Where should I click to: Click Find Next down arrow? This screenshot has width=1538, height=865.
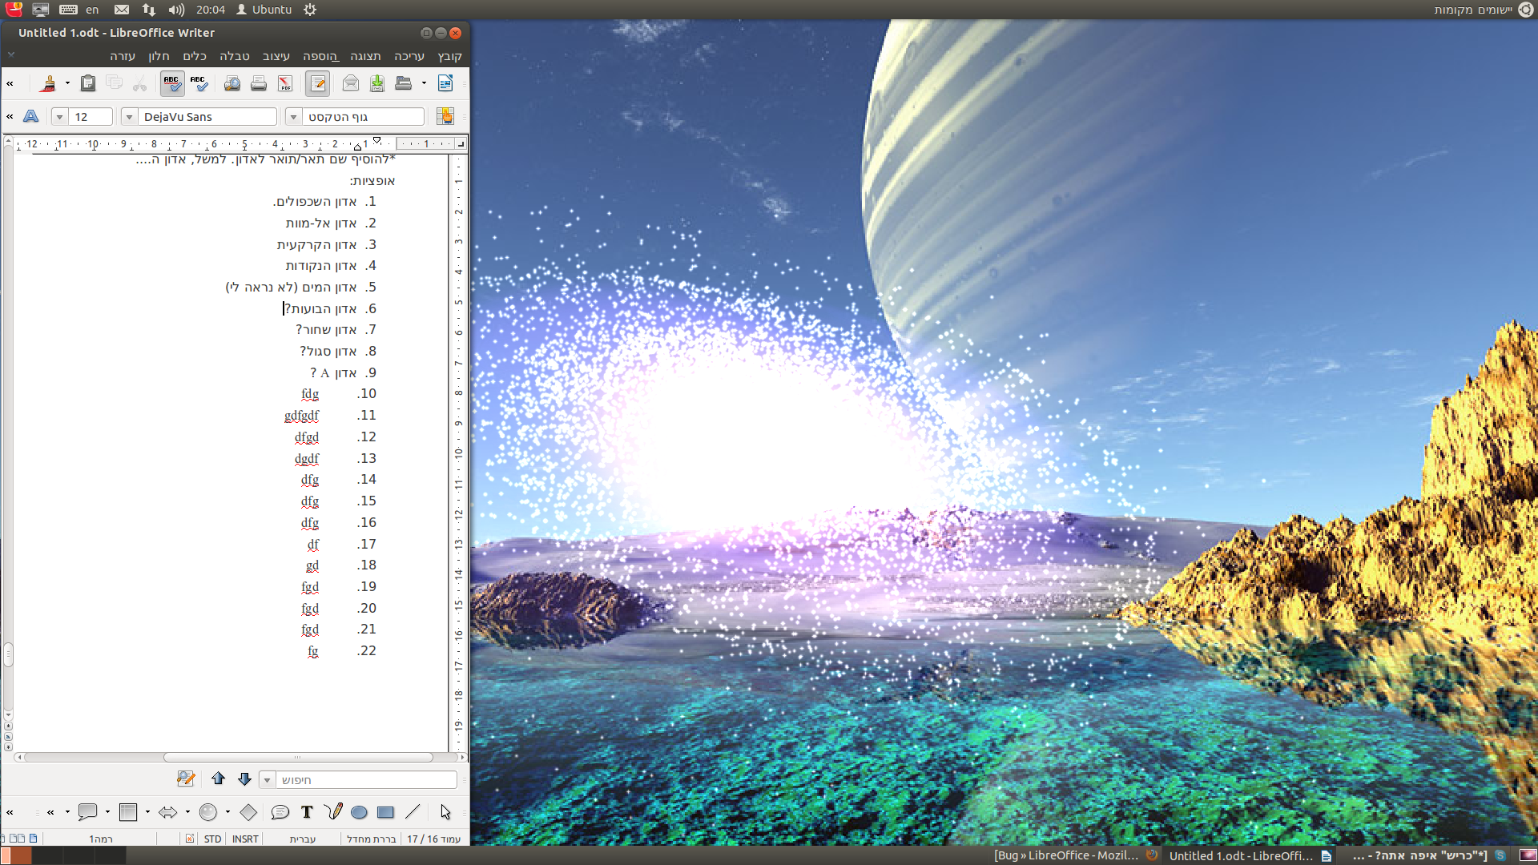[245, 778]
